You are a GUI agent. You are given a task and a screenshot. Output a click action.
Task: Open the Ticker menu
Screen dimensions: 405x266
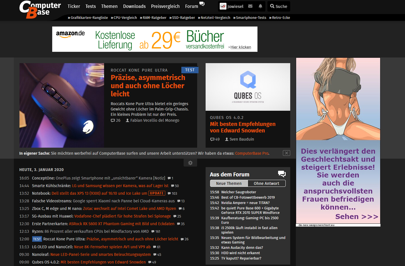click(x=74, y=6)
